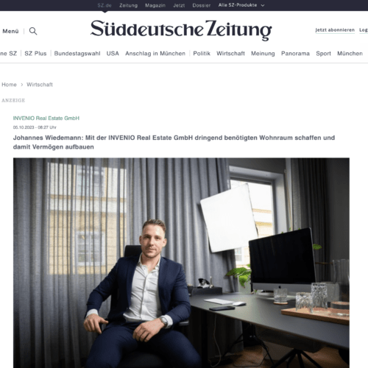This screenshot has width=368, height=368.
Task: Navigate to the Politik section
Action: point(202,54)
